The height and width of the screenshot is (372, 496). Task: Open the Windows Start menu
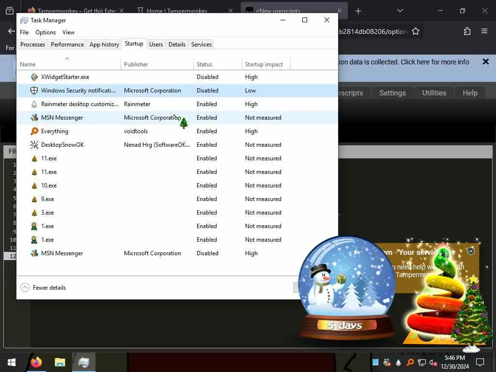click(x=12, y=362)
